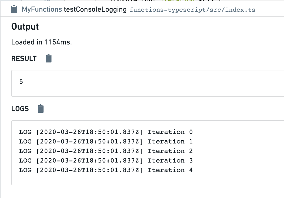284x198 pixels.
Task: Click the Output heading
Action: (x=25, y=27)
